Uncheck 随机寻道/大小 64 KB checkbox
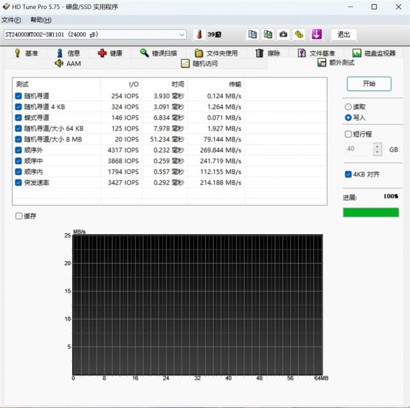 pos(18,128)
